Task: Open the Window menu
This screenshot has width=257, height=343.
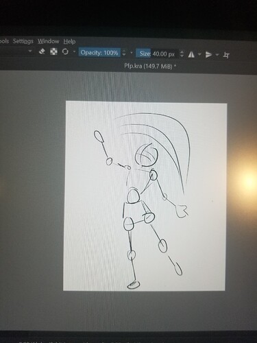Action: 49,41
